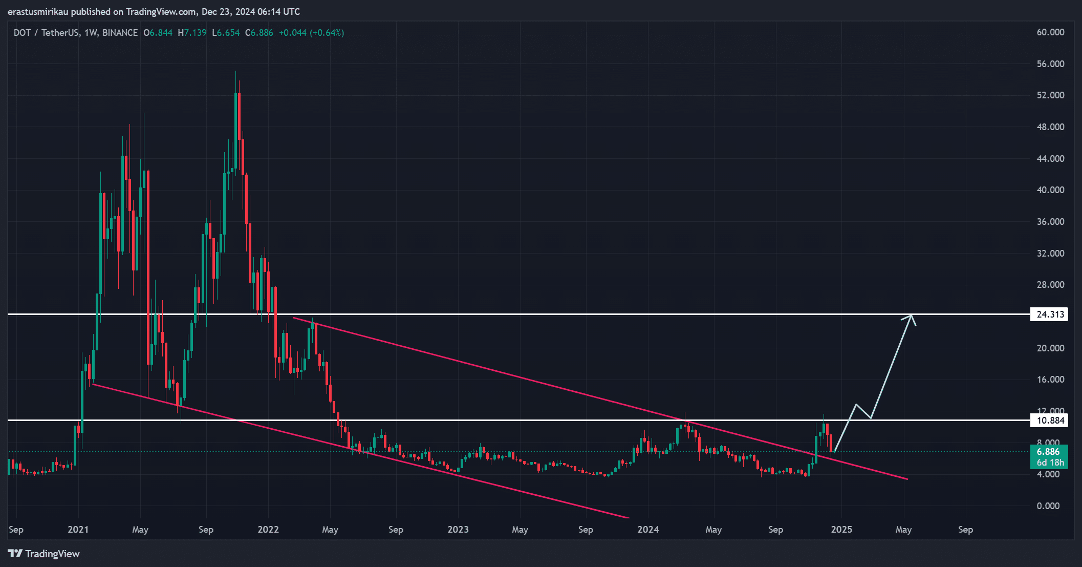Image resolution: width=1082 pixels, height=567 pixels.
Task: Click the TradingView logo icon
Action: pyautogui.click(x=15, y=553)
